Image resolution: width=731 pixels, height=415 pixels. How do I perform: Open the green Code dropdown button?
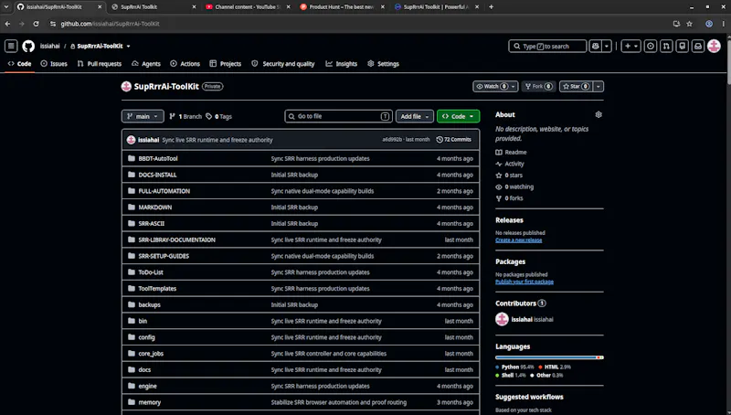pos(459,116)
